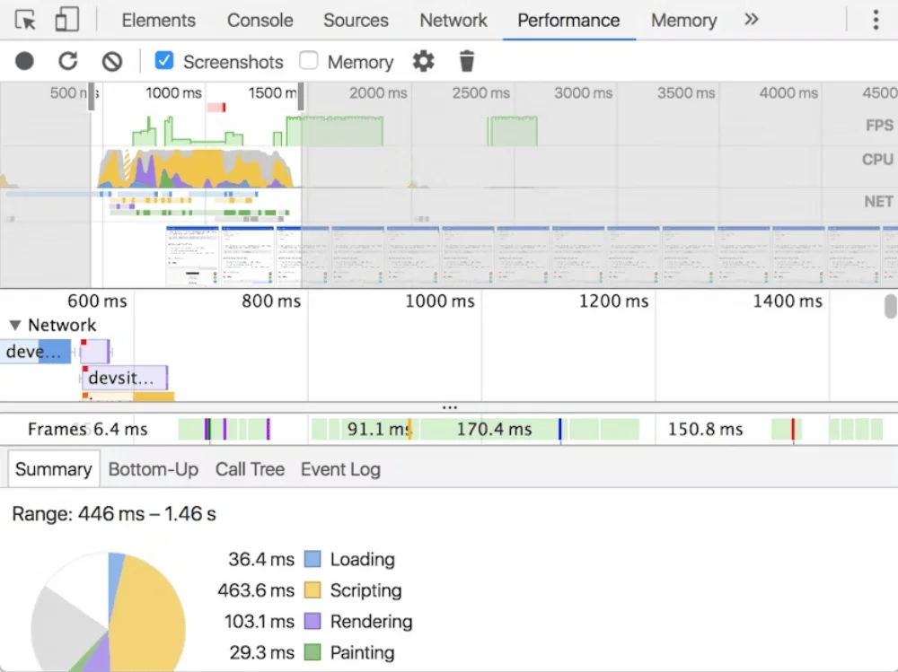Open the Bottom-Up tab
The image size is (898, 672).
pyautogui.click(x=153, y=469)
